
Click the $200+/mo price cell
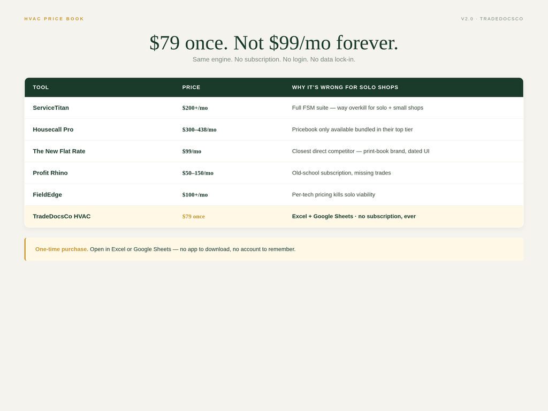195,108
